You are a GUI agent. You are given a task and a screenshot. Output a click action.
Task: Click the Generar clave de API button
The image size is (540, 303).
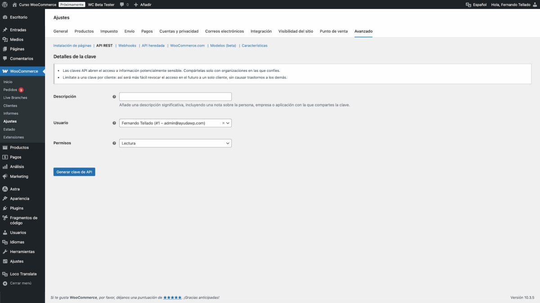(74, 171)
